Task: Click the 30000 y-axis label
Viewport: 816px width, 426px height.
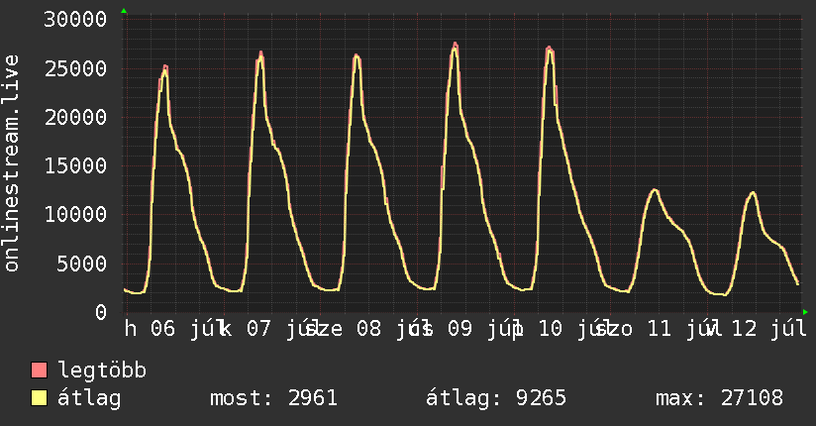Action: [x=75, y=20]
